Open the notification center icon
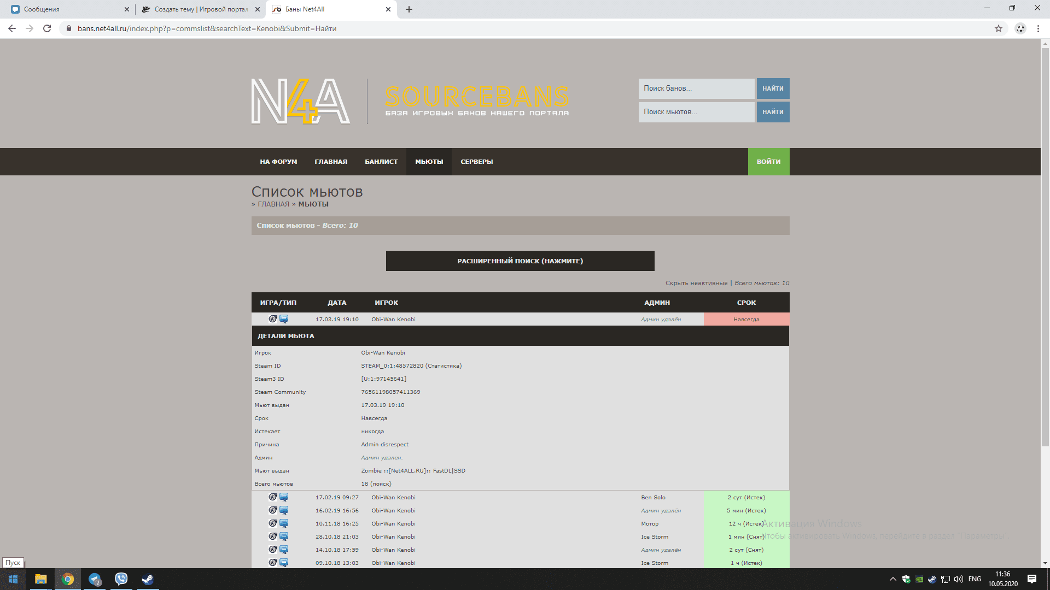Screen dimensions: 1050x590 point(1032,579)
